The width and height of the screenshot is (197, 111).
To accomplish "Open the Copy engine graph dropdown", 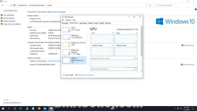I will 115,33.
